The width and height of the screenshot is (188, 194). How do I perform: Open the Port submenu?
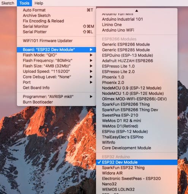(56, 82)
